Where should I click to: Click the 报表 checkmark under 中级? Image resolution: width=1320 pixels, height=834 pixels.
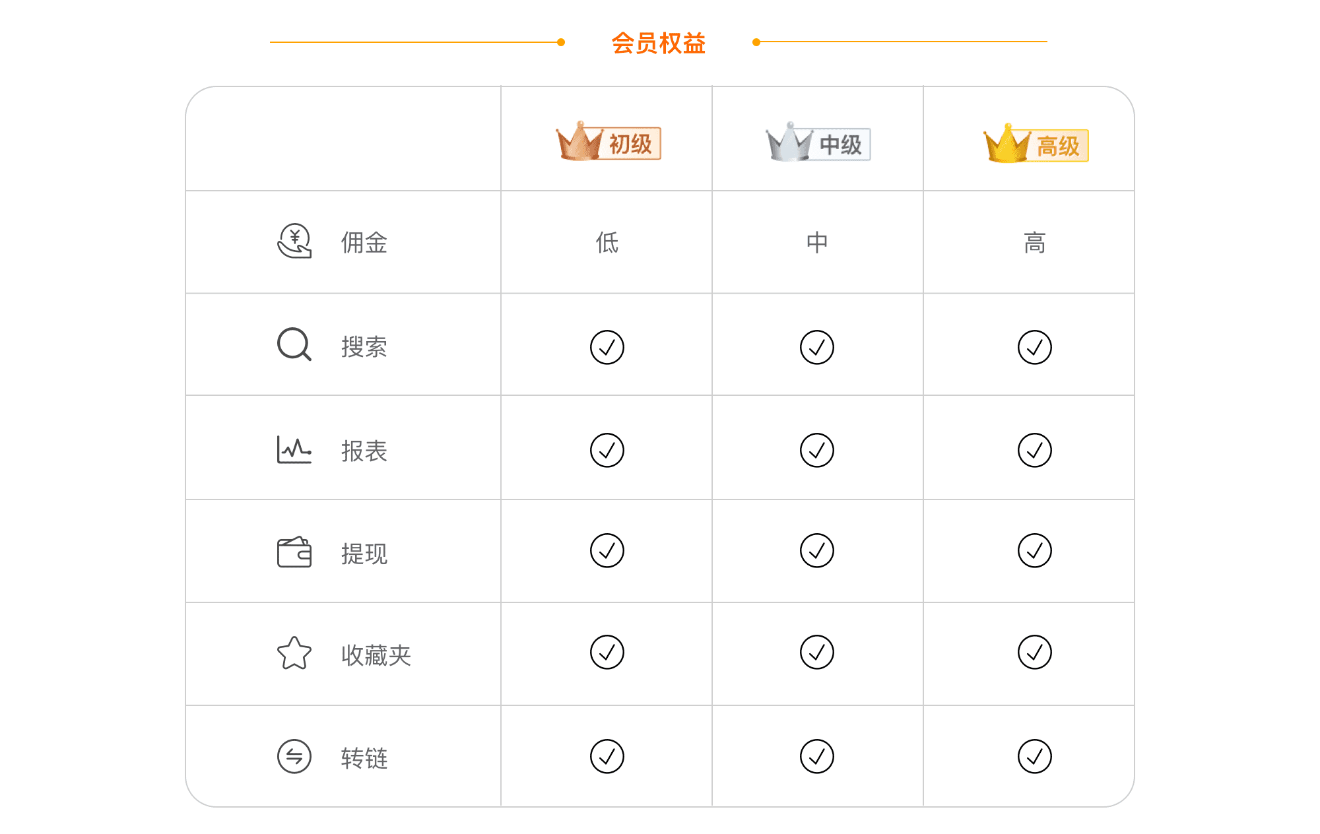(x=816, y=450)
